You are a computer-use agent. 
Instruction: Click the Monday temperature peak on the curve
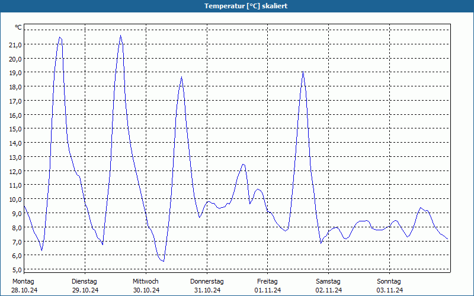60,37
